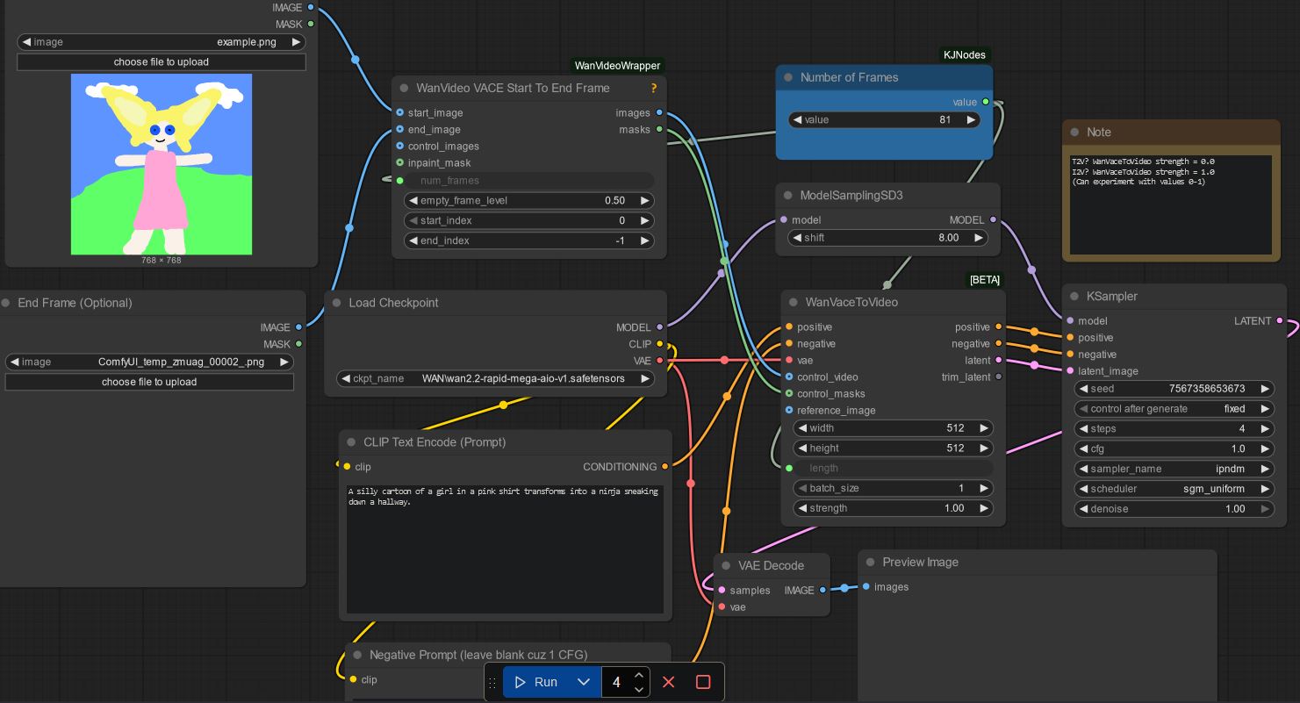Click the positive prompt text area
Image resolution: width=1300 pixels, height=703 pixels.
click(x=506, y=548)
